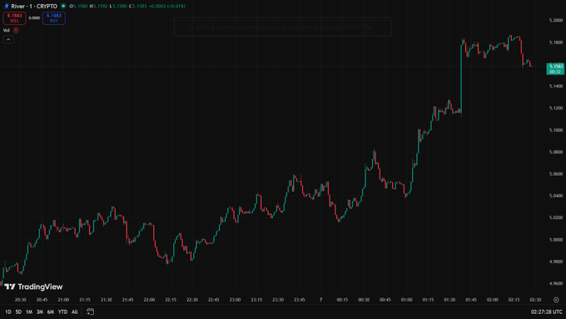Click the 5.1000 price scale label
The height and width of the screenshot is (319, 566).
pos(555,130)
